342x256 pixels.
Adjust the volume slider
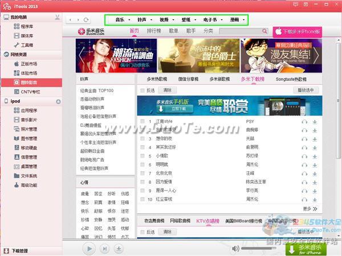click(x=258, y=249)
